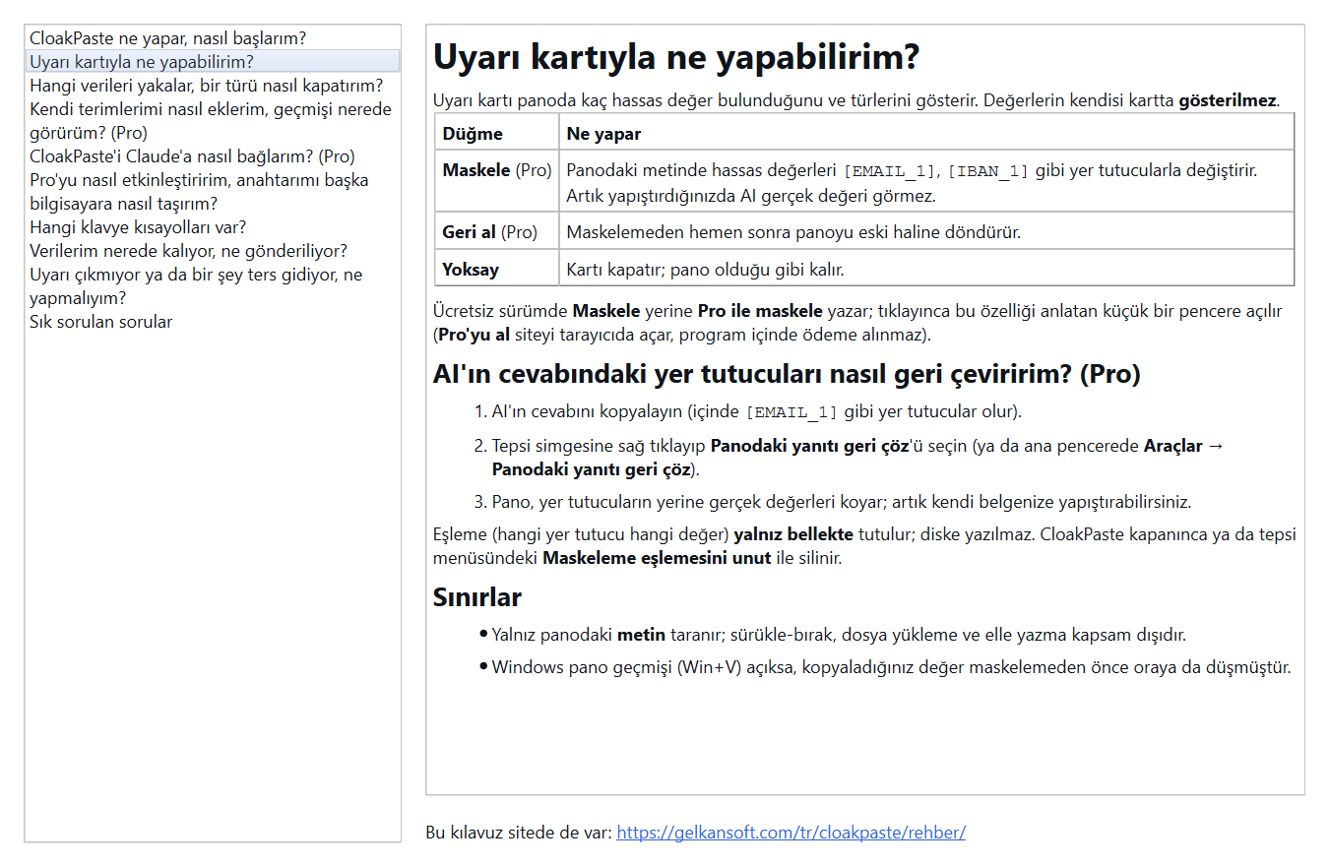Open 'Sık sorulan sorular' topic
Viewport: 1329px width, 867px height.
coord(213,322)
